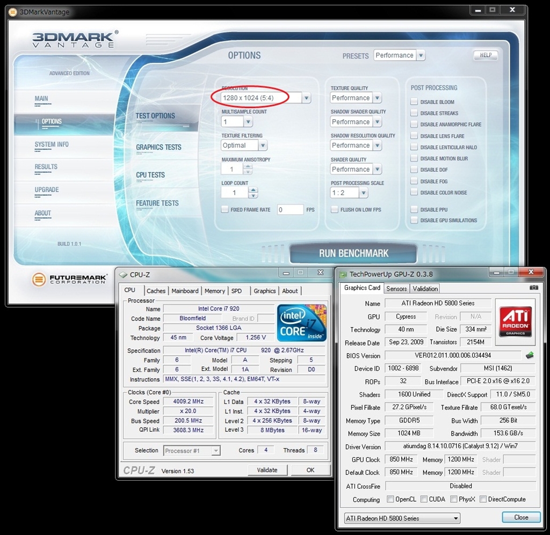This screenshot has width=550, height=535.
Task: Click Validate in CPU-Z
Action: (x=267, y=470)
